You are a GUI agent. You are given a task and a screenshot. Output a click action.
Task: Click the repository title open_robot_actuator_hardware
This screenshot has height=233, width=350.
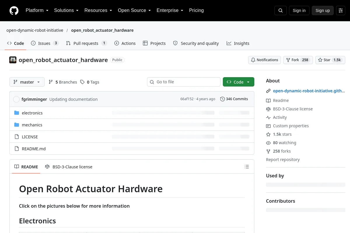(x=63, y=60)
